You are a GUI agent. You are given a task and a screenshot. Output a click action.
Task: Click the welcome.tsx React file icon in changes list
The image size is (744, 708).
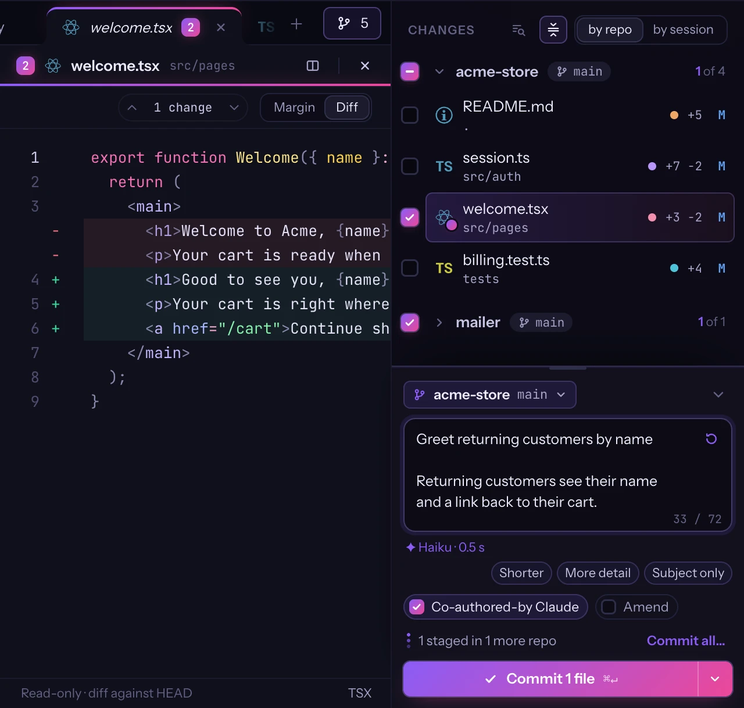[x=445, y=219]
